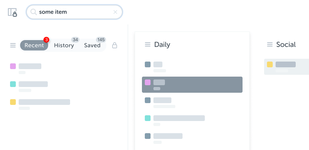This screenshot has width=309, height=150.
Task: Click the Daily column title
Action: click(162, 45)
